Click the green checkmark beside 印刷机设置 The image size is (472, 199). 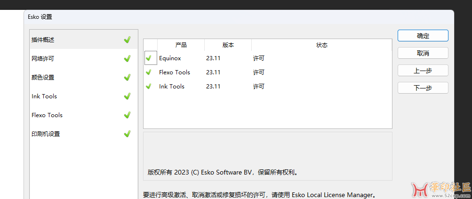(128, 133)
